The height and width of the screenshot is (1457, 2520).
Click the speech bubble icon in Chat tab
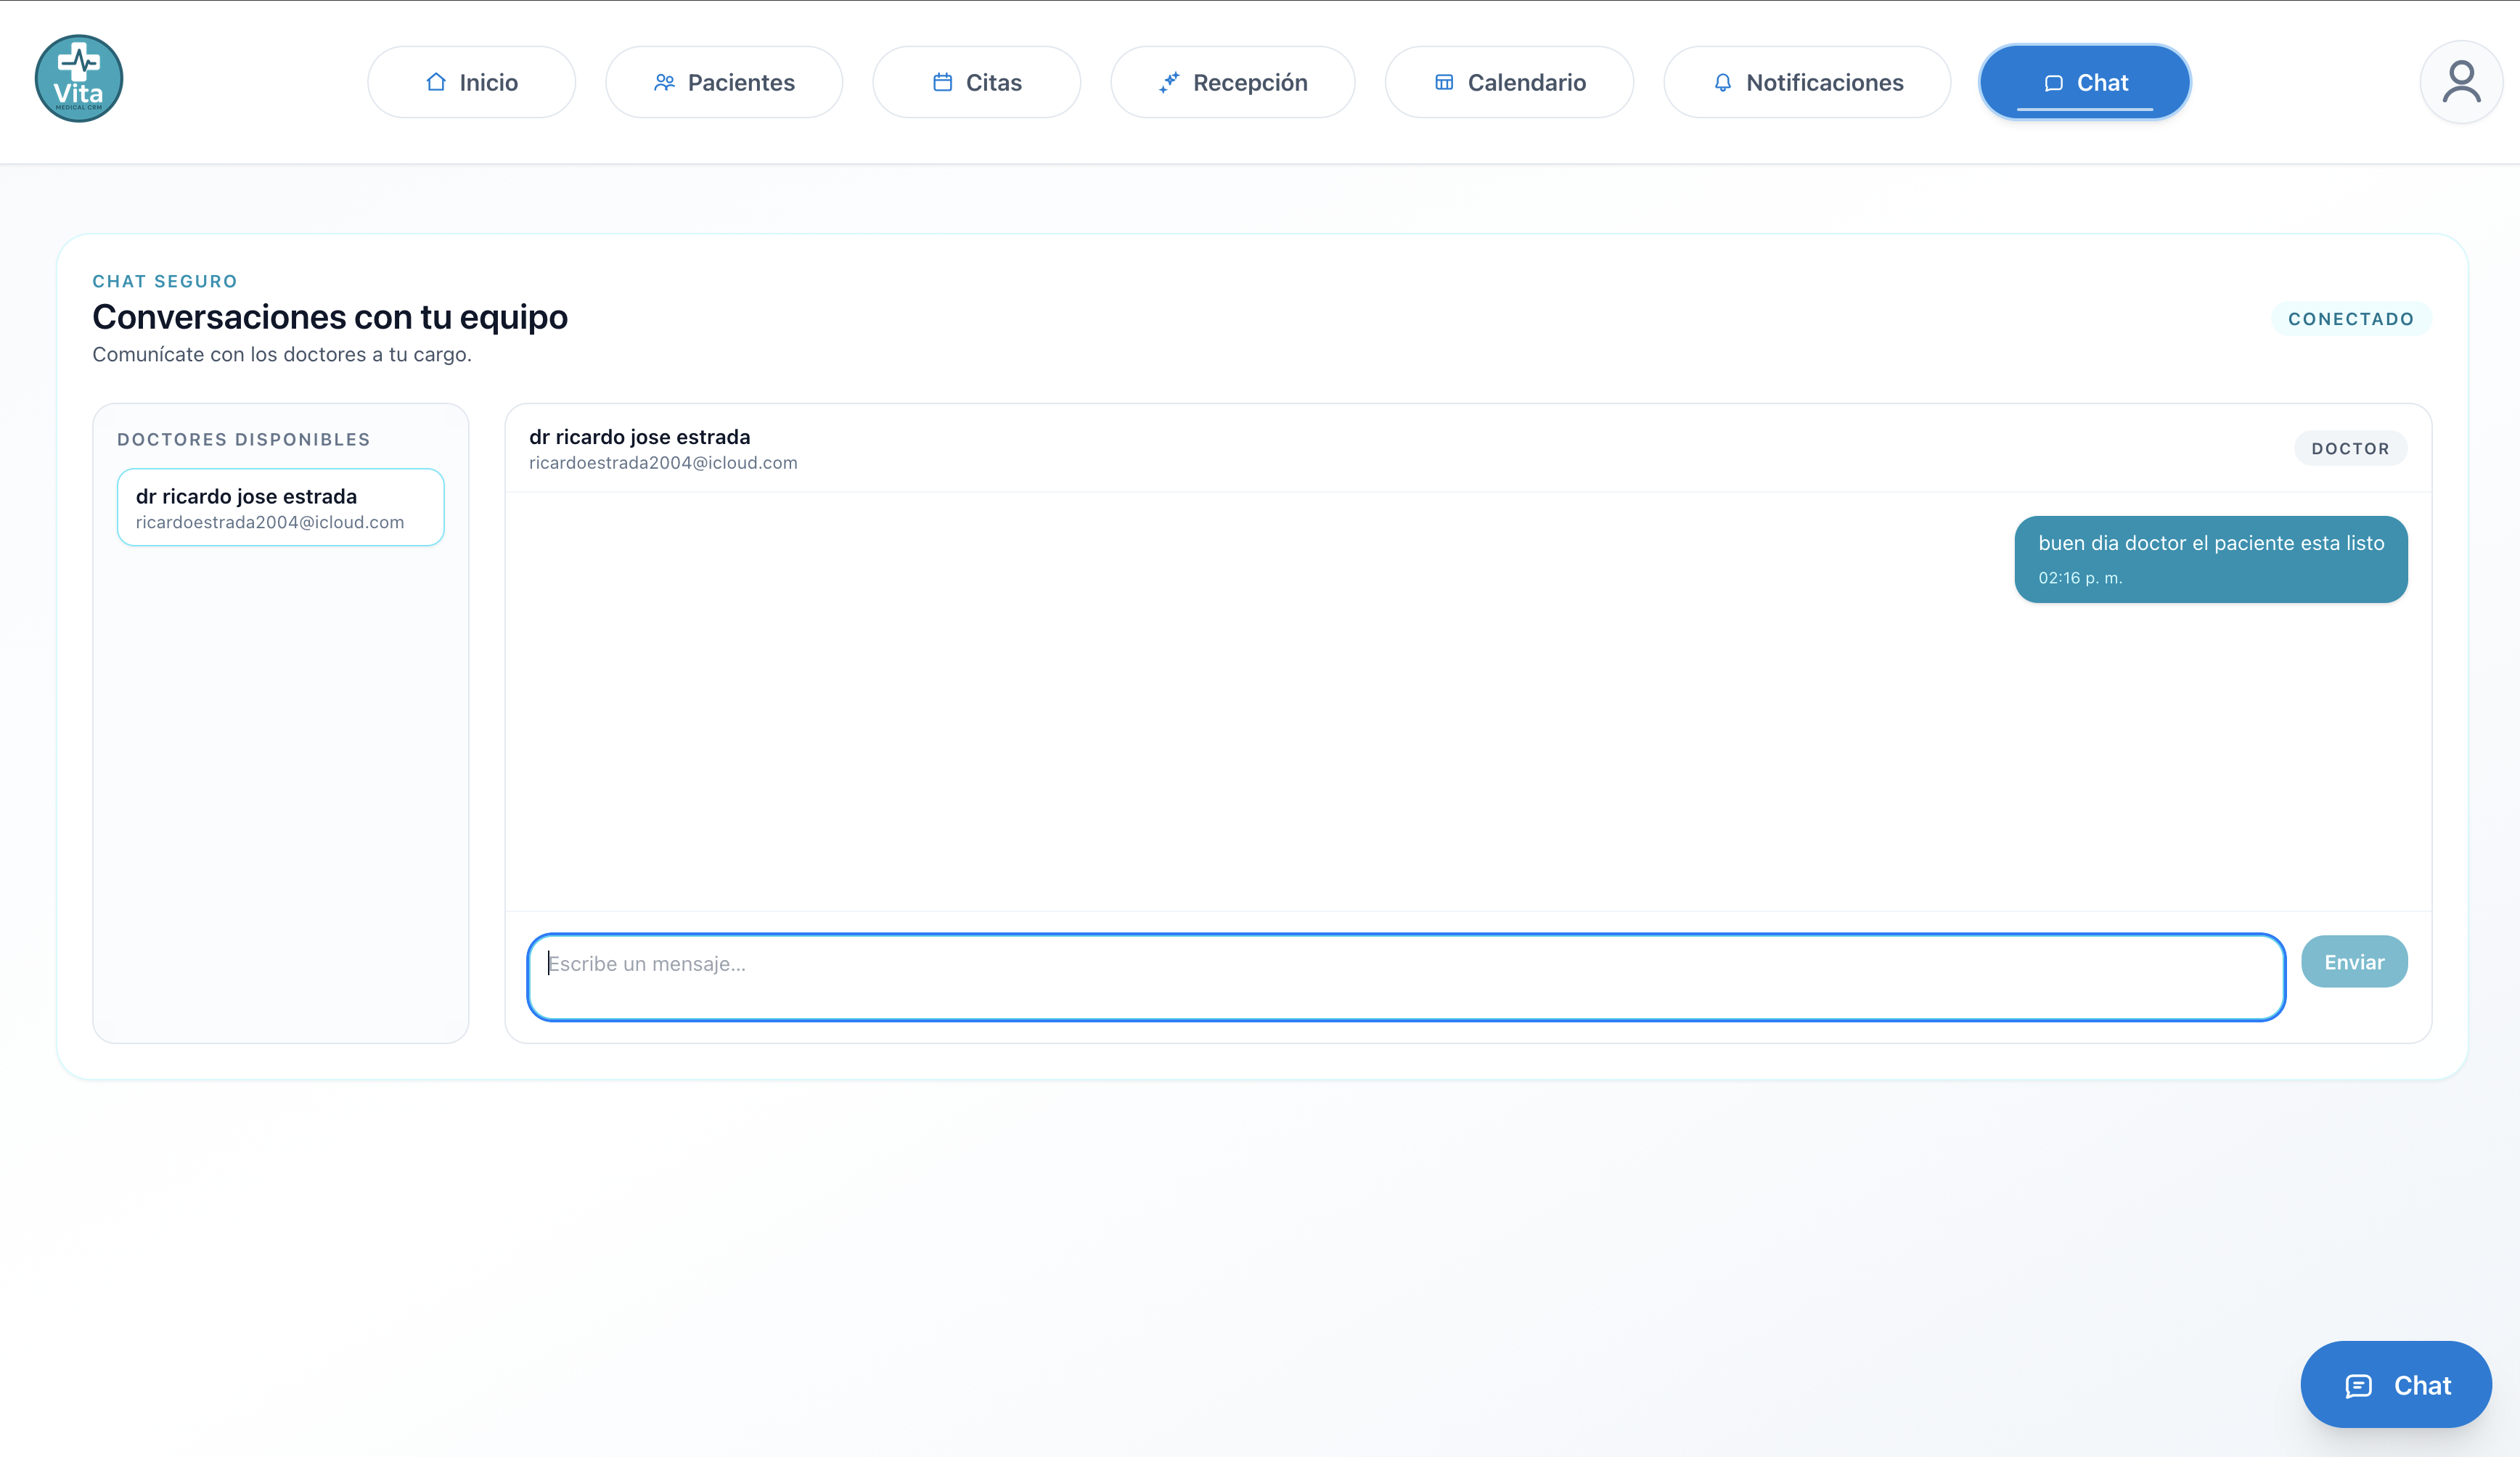click(2054, 83)
